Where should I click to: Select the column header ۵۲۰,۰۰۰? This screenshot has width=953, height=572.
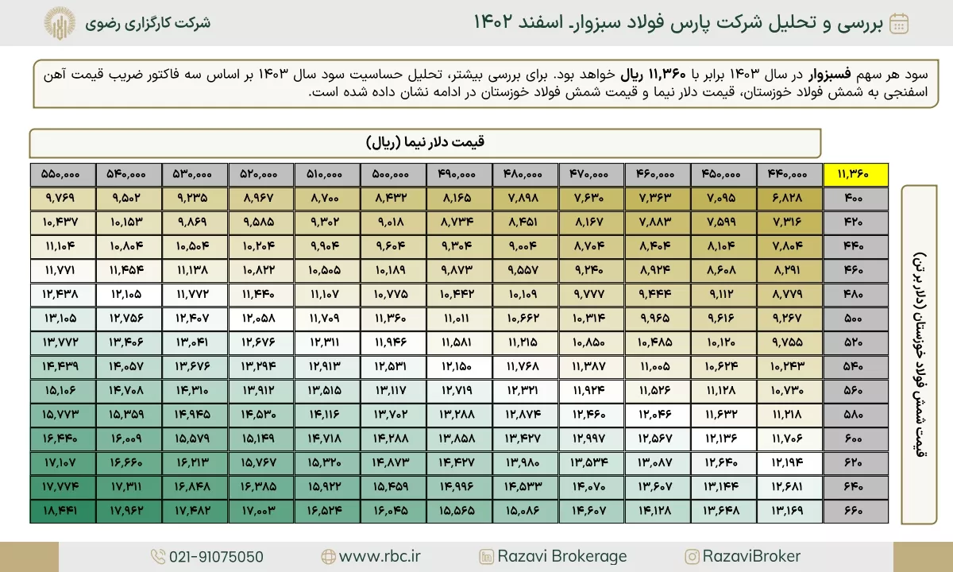pyautogui.click(x=261, y=175)
